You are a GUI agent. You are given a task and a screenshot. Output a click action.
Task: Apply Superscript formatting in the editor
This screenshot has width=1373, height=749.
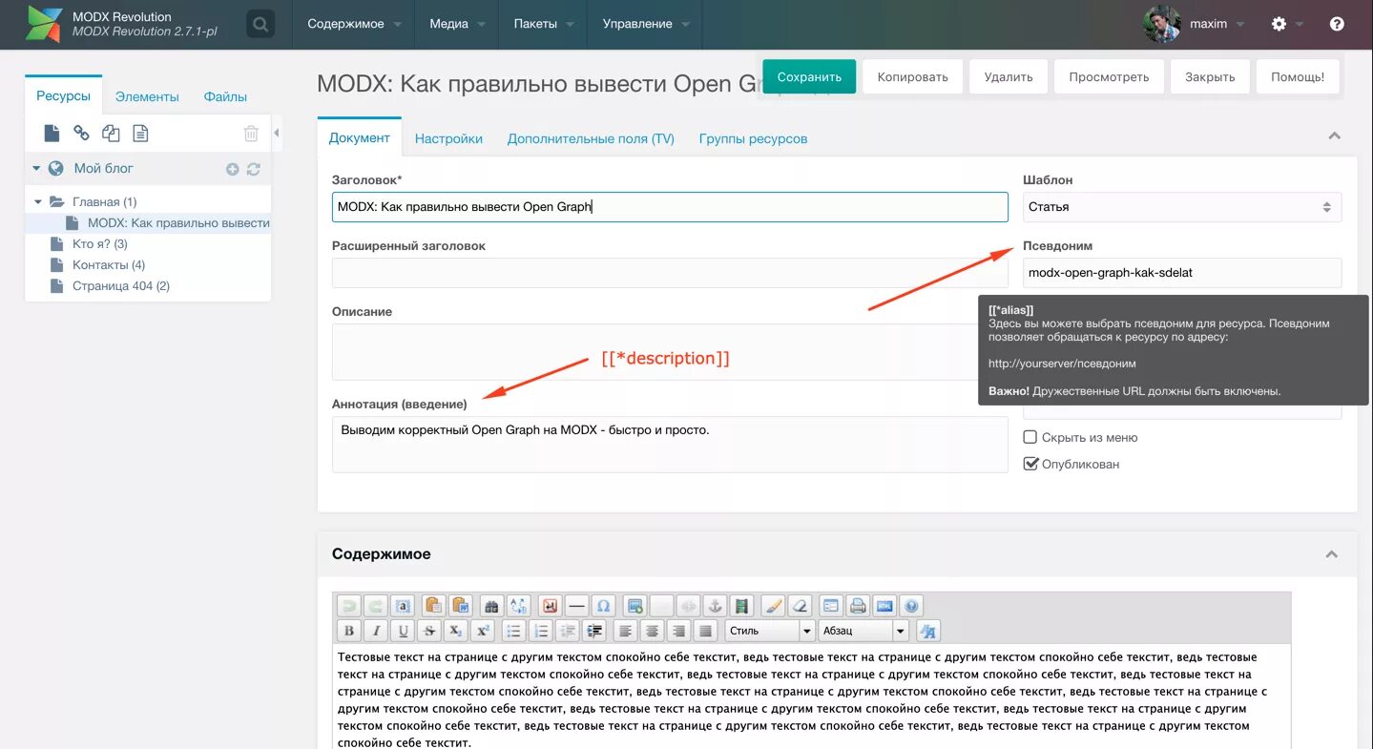pos(483,631)
